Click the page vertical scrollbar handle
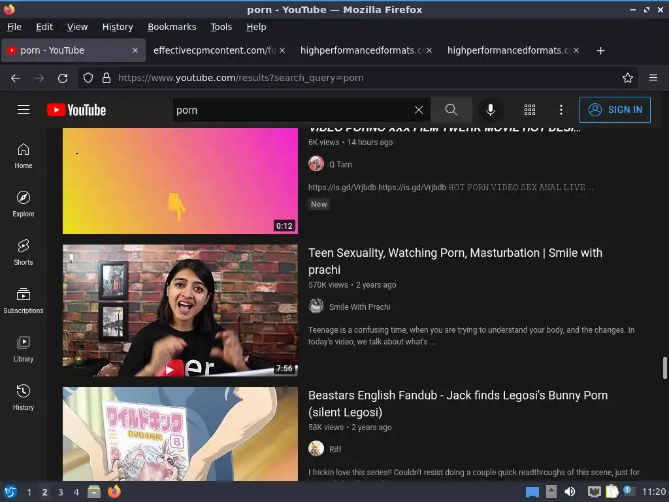The image size is (669, 502). (x=664, y=367)
